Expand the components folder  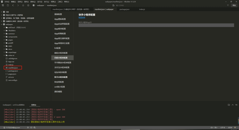pyautogui.click(x=4, y=37)
